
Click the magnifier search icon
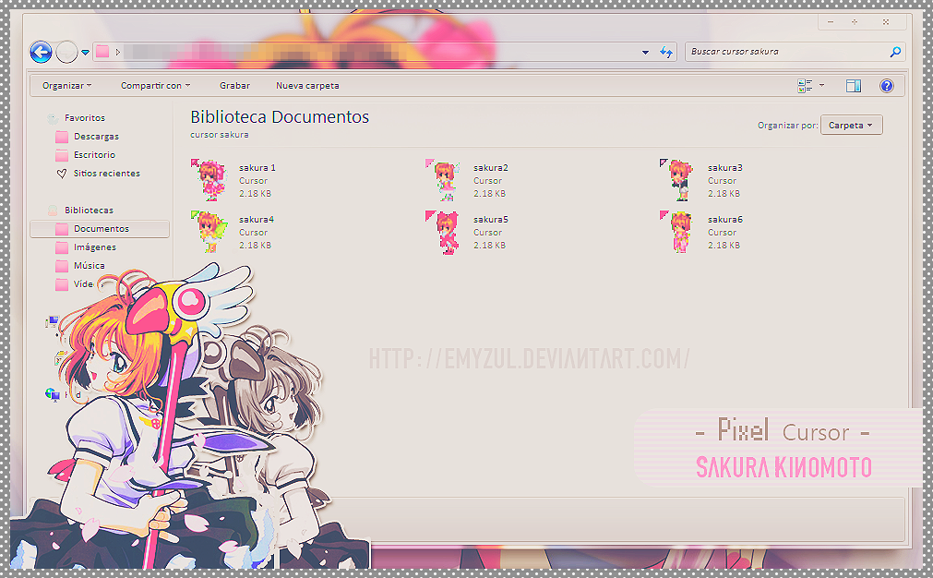(895, 52)
